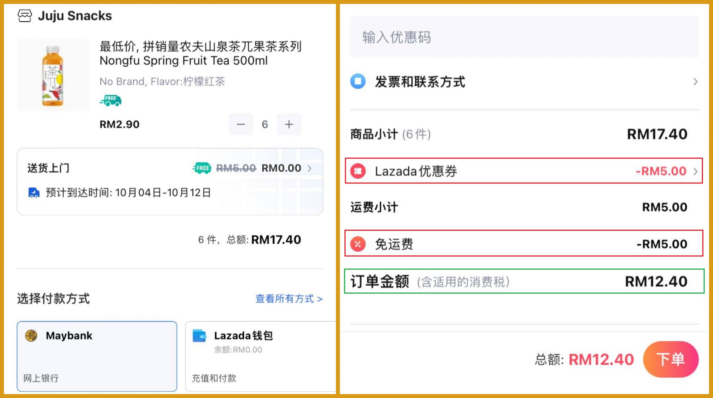Increase quantity with the plus button
The image size is (713, 398).
[289, 124]
